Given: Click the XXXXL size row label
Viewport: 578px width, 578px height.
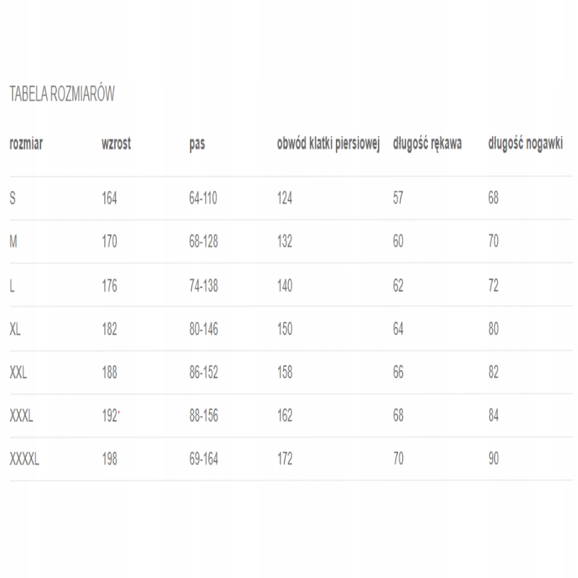Looking at the screenshot, I should tap(25, 459).
